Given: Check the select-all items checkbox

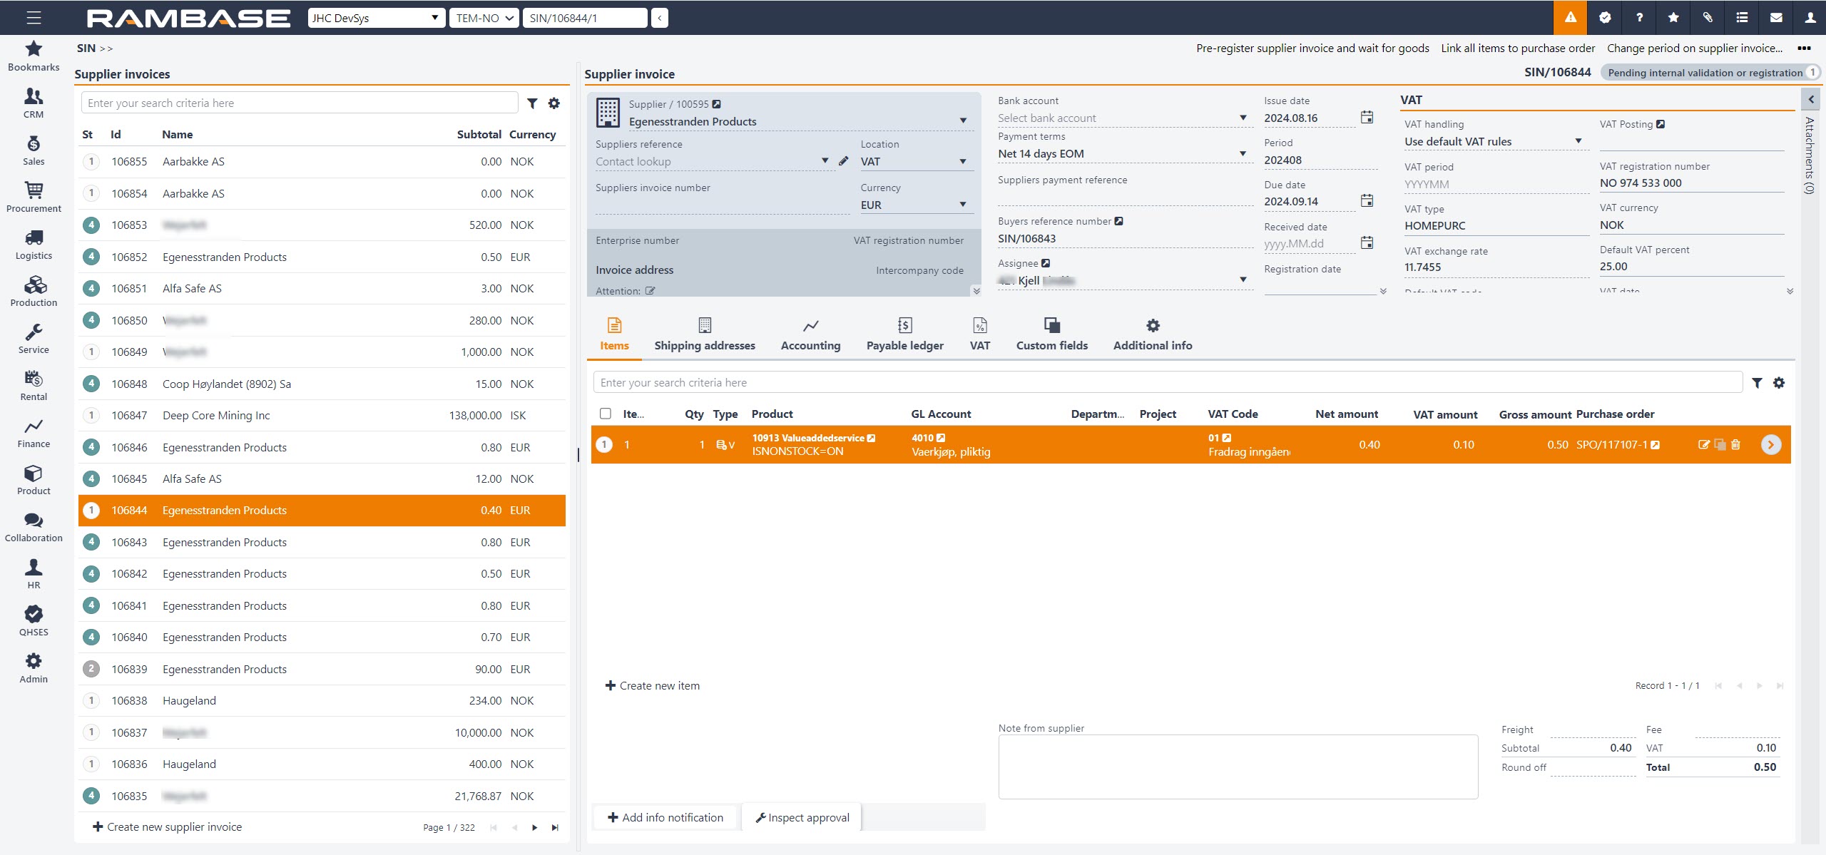Looking at the screenshot, I should [606, 414].
